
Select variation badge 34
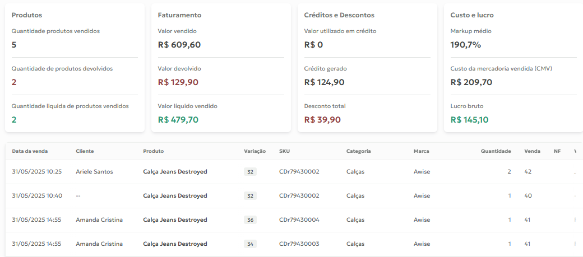250,244
